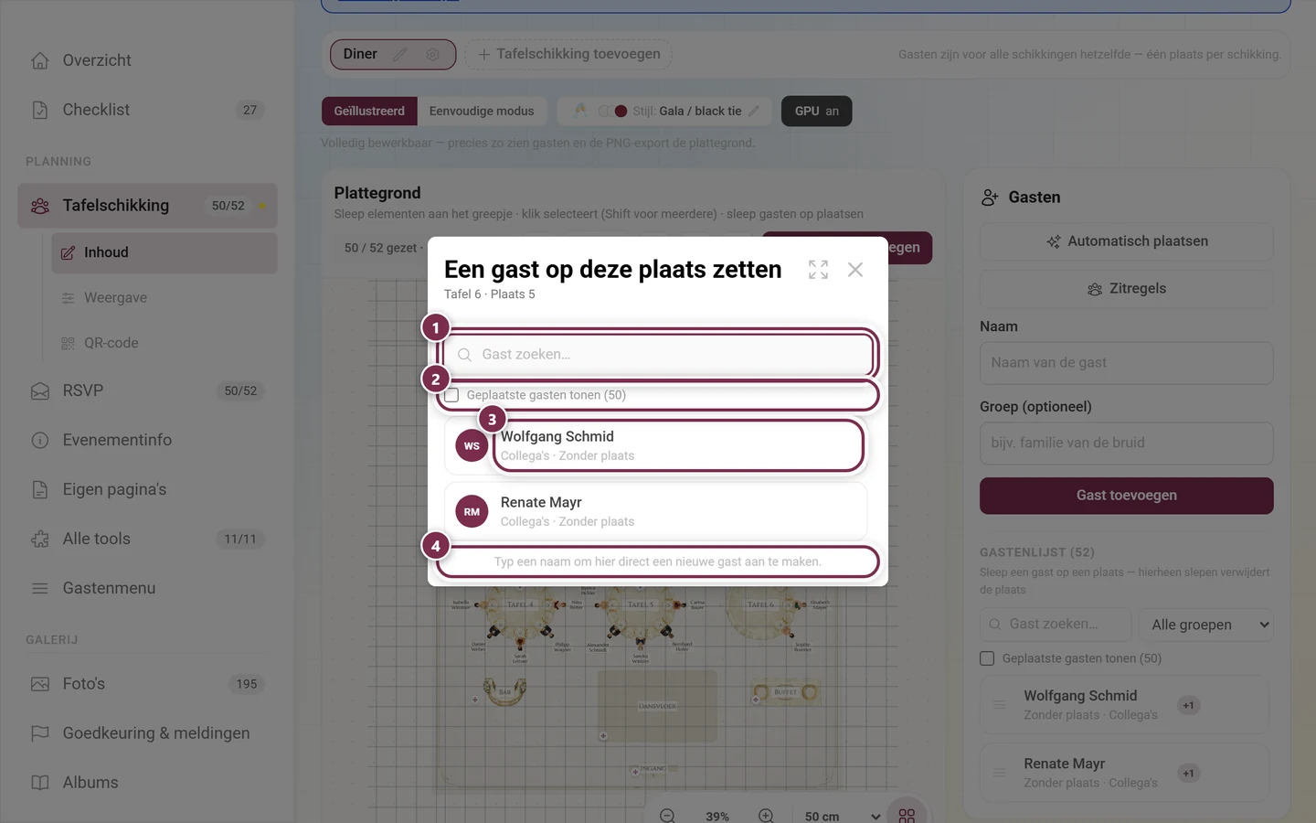The height and width of the screenshot is (823, 1316).
Task: Expand the dialog to fullscreen icon
Action: [818, 270]
